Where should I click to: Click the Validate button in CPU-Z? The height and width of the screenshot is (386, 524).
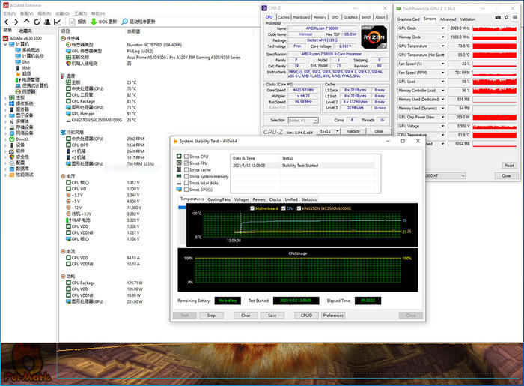tap(353, 131)
